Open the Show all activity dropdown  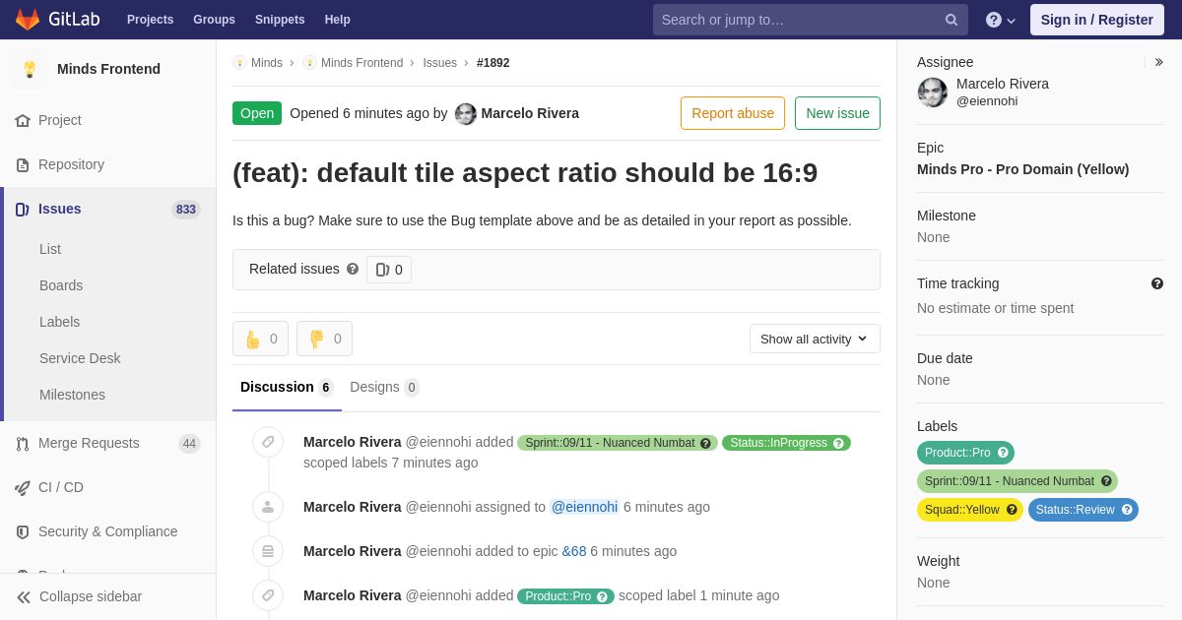[x=815, y=339]
